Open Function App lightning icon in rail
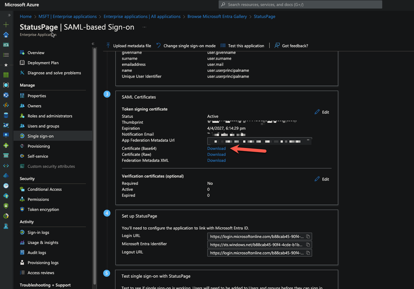 pyautogui.click(x=6, y=105)
